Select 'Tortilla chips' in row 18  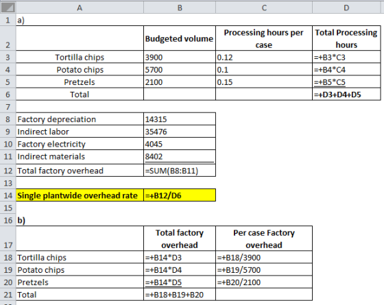(x=80, y=257)
